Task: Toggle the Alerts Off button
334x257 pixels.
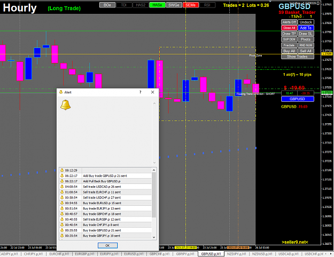Action: [289, 22]
